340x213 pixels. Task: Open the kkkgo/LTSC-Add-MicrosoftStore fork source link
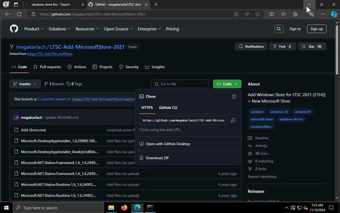50,54
